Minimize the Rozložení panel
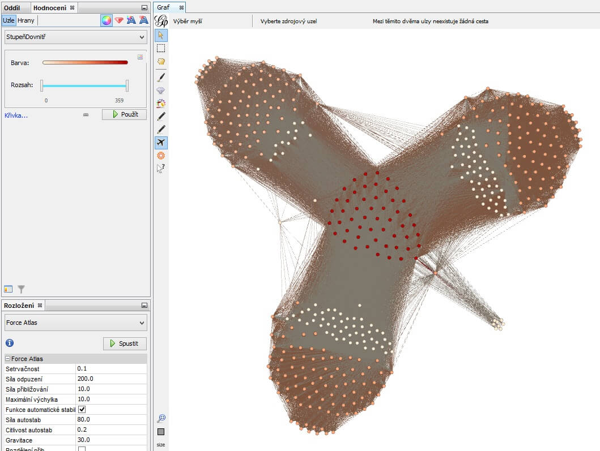The width and height of the screenshot is (600, 451). [x=144, y=306]
